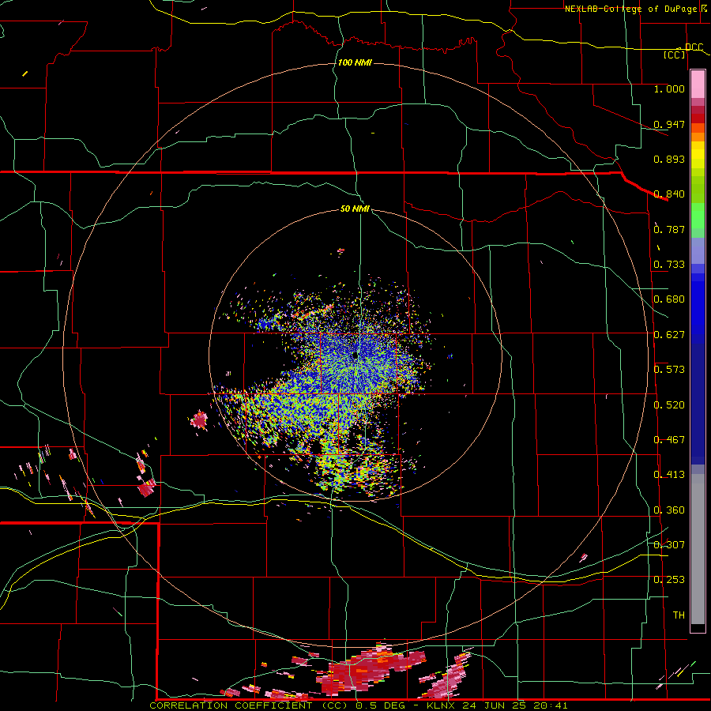Screen dimensions: 711x711
Task: Click the TH label on legend
Action: pyautogui.click(x=679, y=615)
